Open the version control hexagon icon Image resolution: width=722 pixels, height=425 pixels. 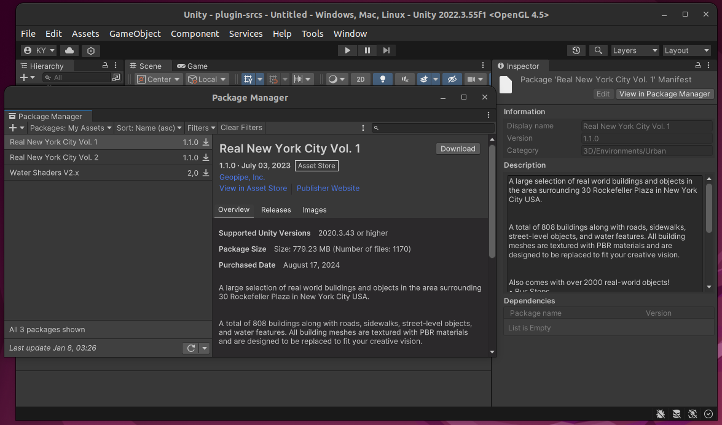click(x=91, y=50)
